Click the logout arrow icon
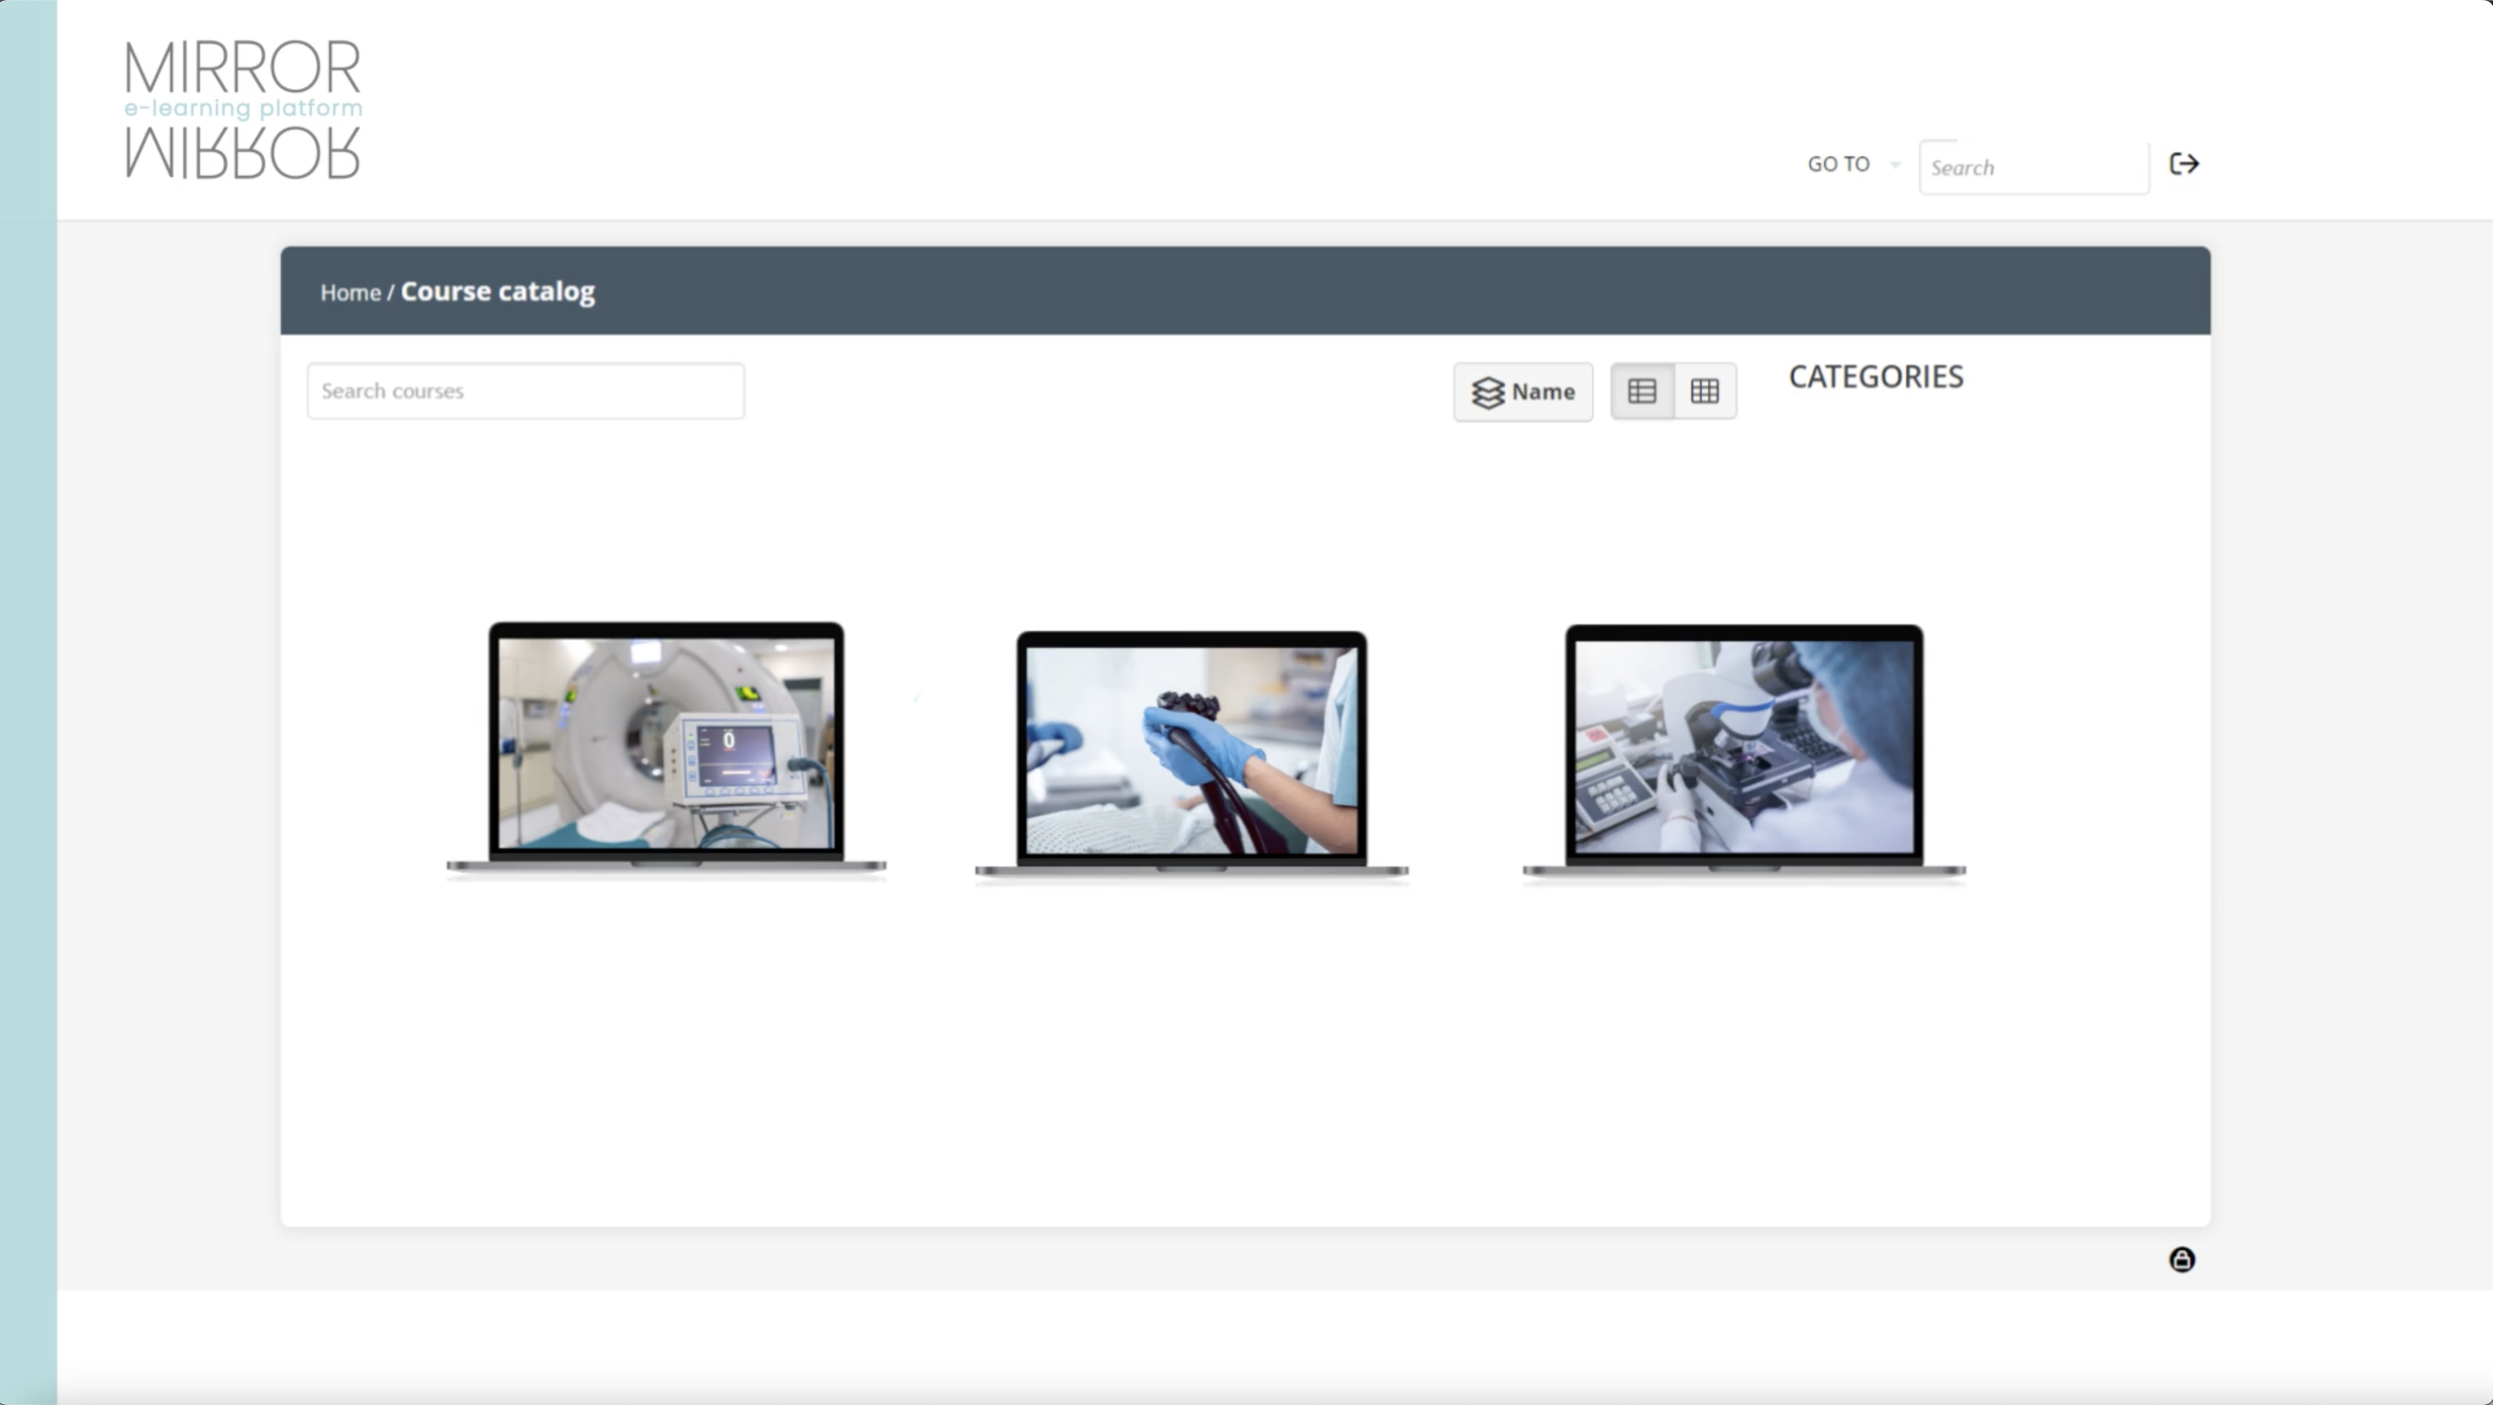The image size is (2493, 1405). click(2184, 164)
